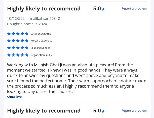Screen dimensions: 154x118
Task: Click the Local knowledge label
Action: [x=41, y=34]
